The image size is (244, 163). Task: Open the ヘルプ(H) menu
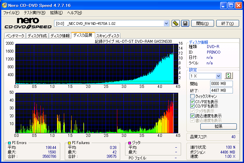click(75, 13)
